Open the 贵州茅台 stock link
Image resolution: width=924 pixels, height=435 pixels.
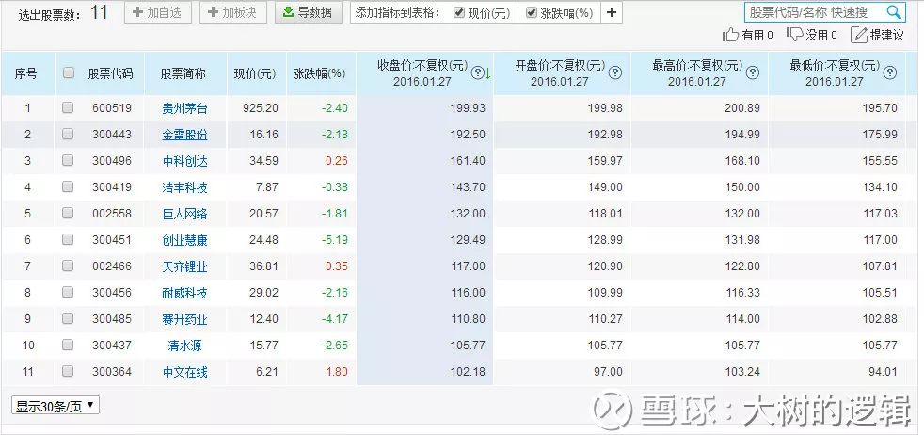click(185, 108)
